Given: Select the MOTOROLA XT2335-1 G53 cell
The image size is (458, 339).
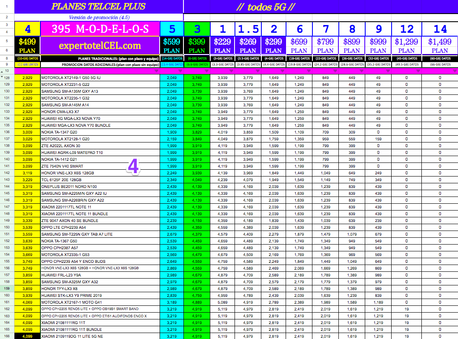Looking at the screenshot, I should [100, 255].
